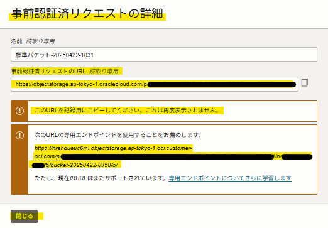Viewport: 328px width, 228px height.
Task: Click the 名前 field containing 標準バケット-20250422-1031
Action: pyautogui.click(x=164, y=55)
